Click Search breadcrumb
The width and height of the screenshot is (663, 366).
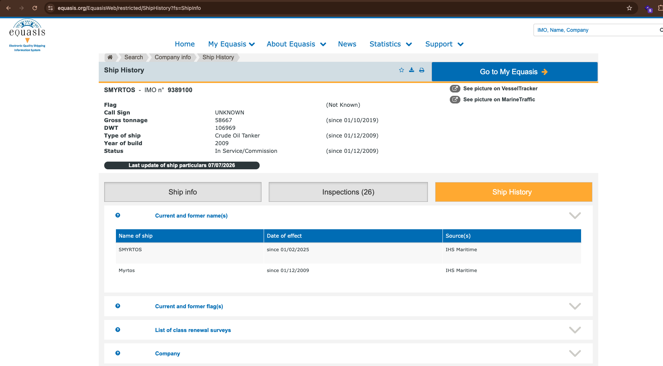coord(133,57)
